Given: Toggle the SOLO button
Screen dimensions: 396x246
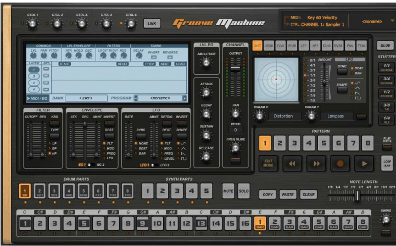Looking at the screenshot, I should 244,191.
